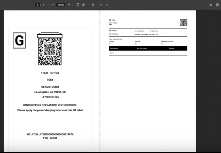Click the 'WS JIT ID' line
Viewport: 221px width, 153px height.
50,134
